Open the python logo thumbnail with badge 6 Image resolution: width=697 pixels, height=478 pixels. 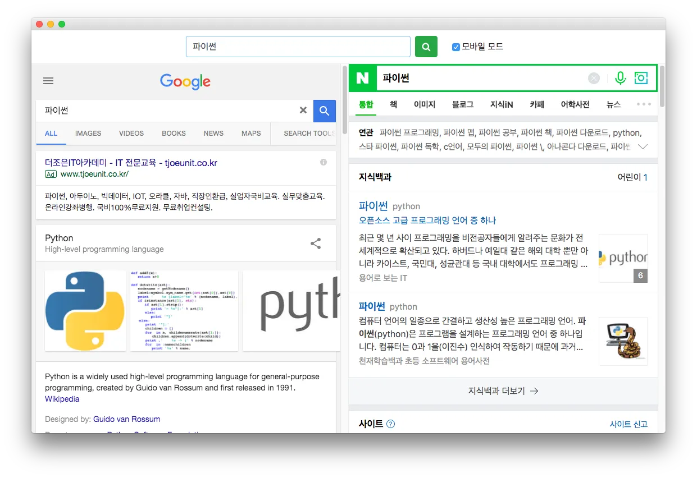point(623,258)
